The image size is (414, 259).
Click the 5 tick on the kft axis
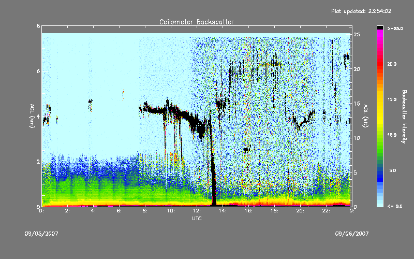pyautogui.click(x=356, y=172)
